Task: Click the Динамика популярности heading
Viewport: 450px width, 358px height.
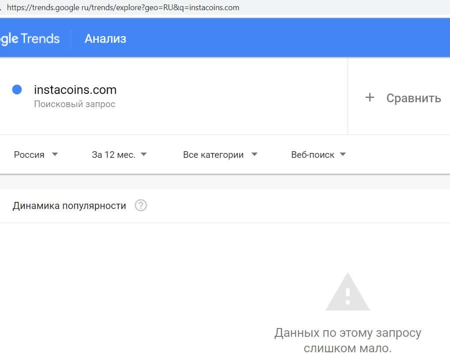Action: point(69,205)
